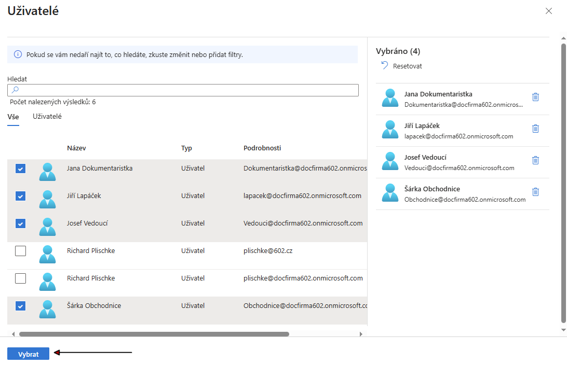Switch to the Uživatelé tab
The image size is (567, 365).
(47, 116)
